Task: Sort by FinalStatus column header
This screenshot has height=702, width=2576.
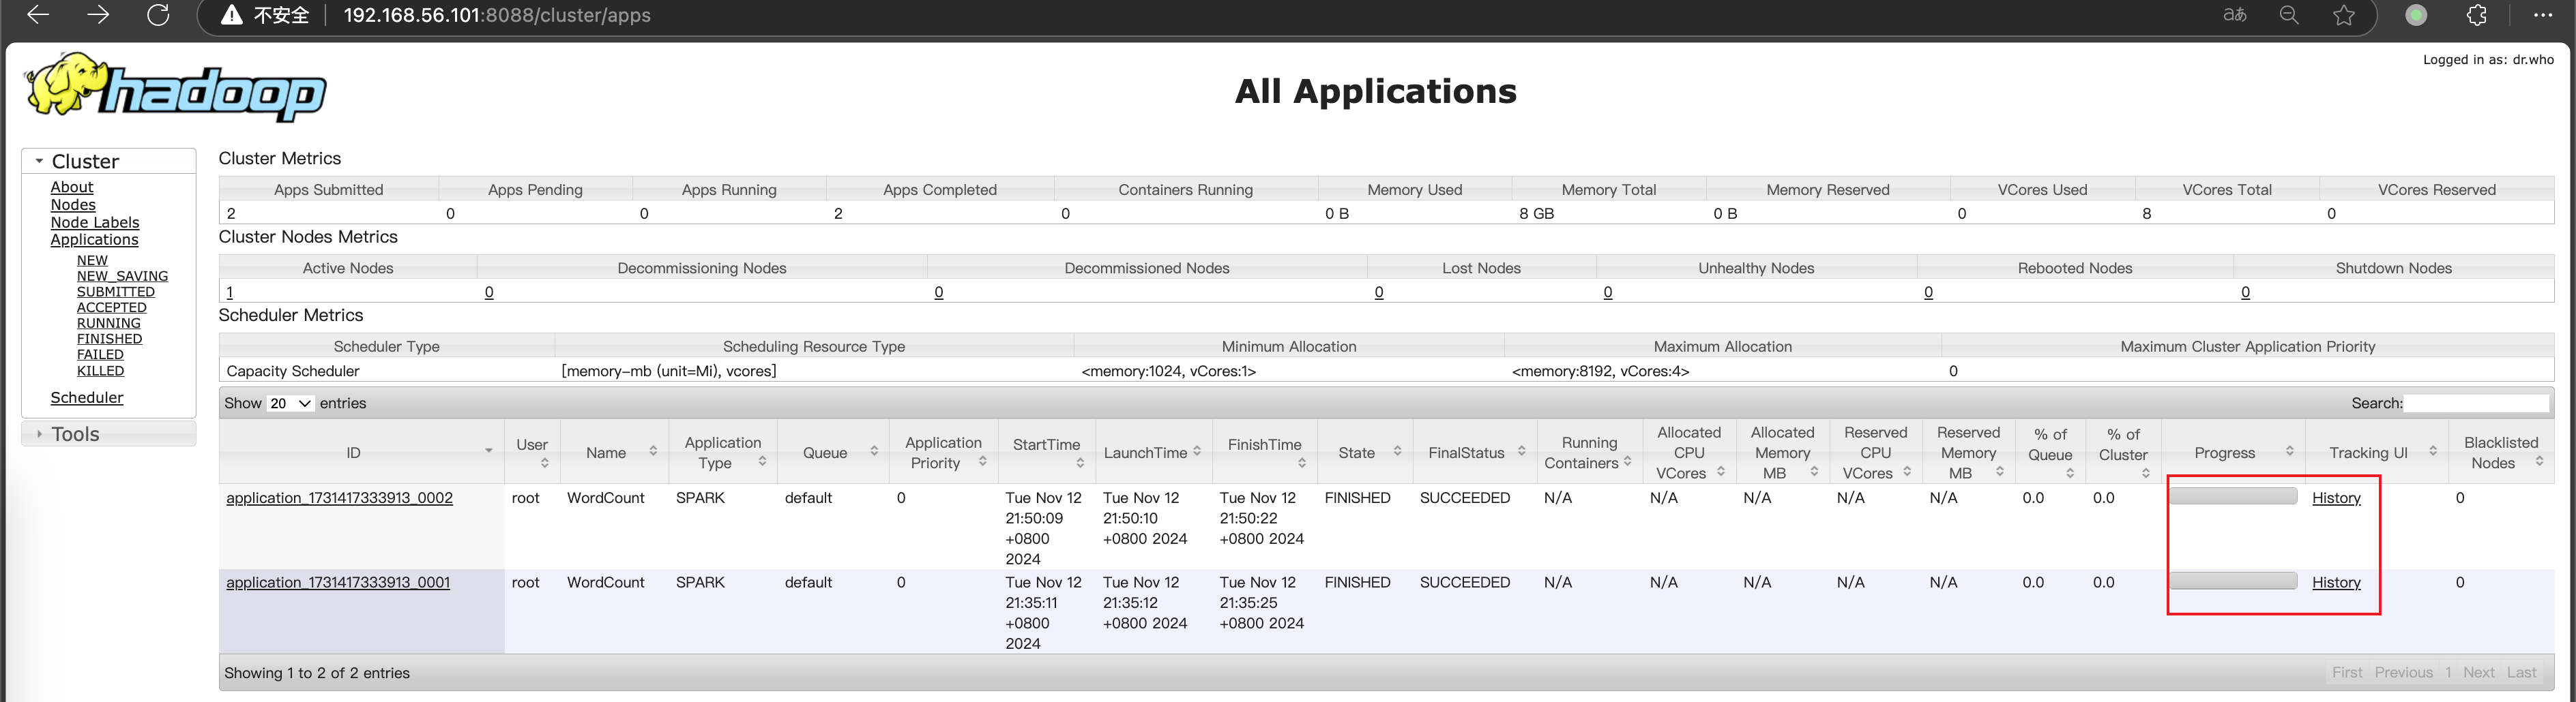Action: click(x=1474, y=453)
